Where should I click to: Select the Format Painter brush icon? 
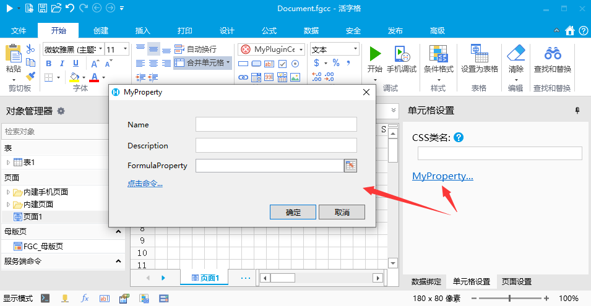(x=30, y=76)
